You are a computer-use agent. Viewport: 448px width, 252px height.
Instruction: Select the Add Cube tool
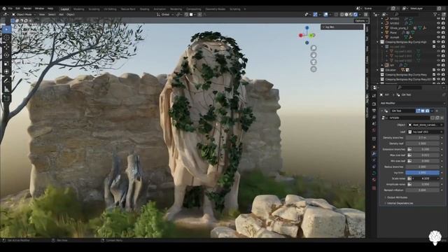coord(6,98)
